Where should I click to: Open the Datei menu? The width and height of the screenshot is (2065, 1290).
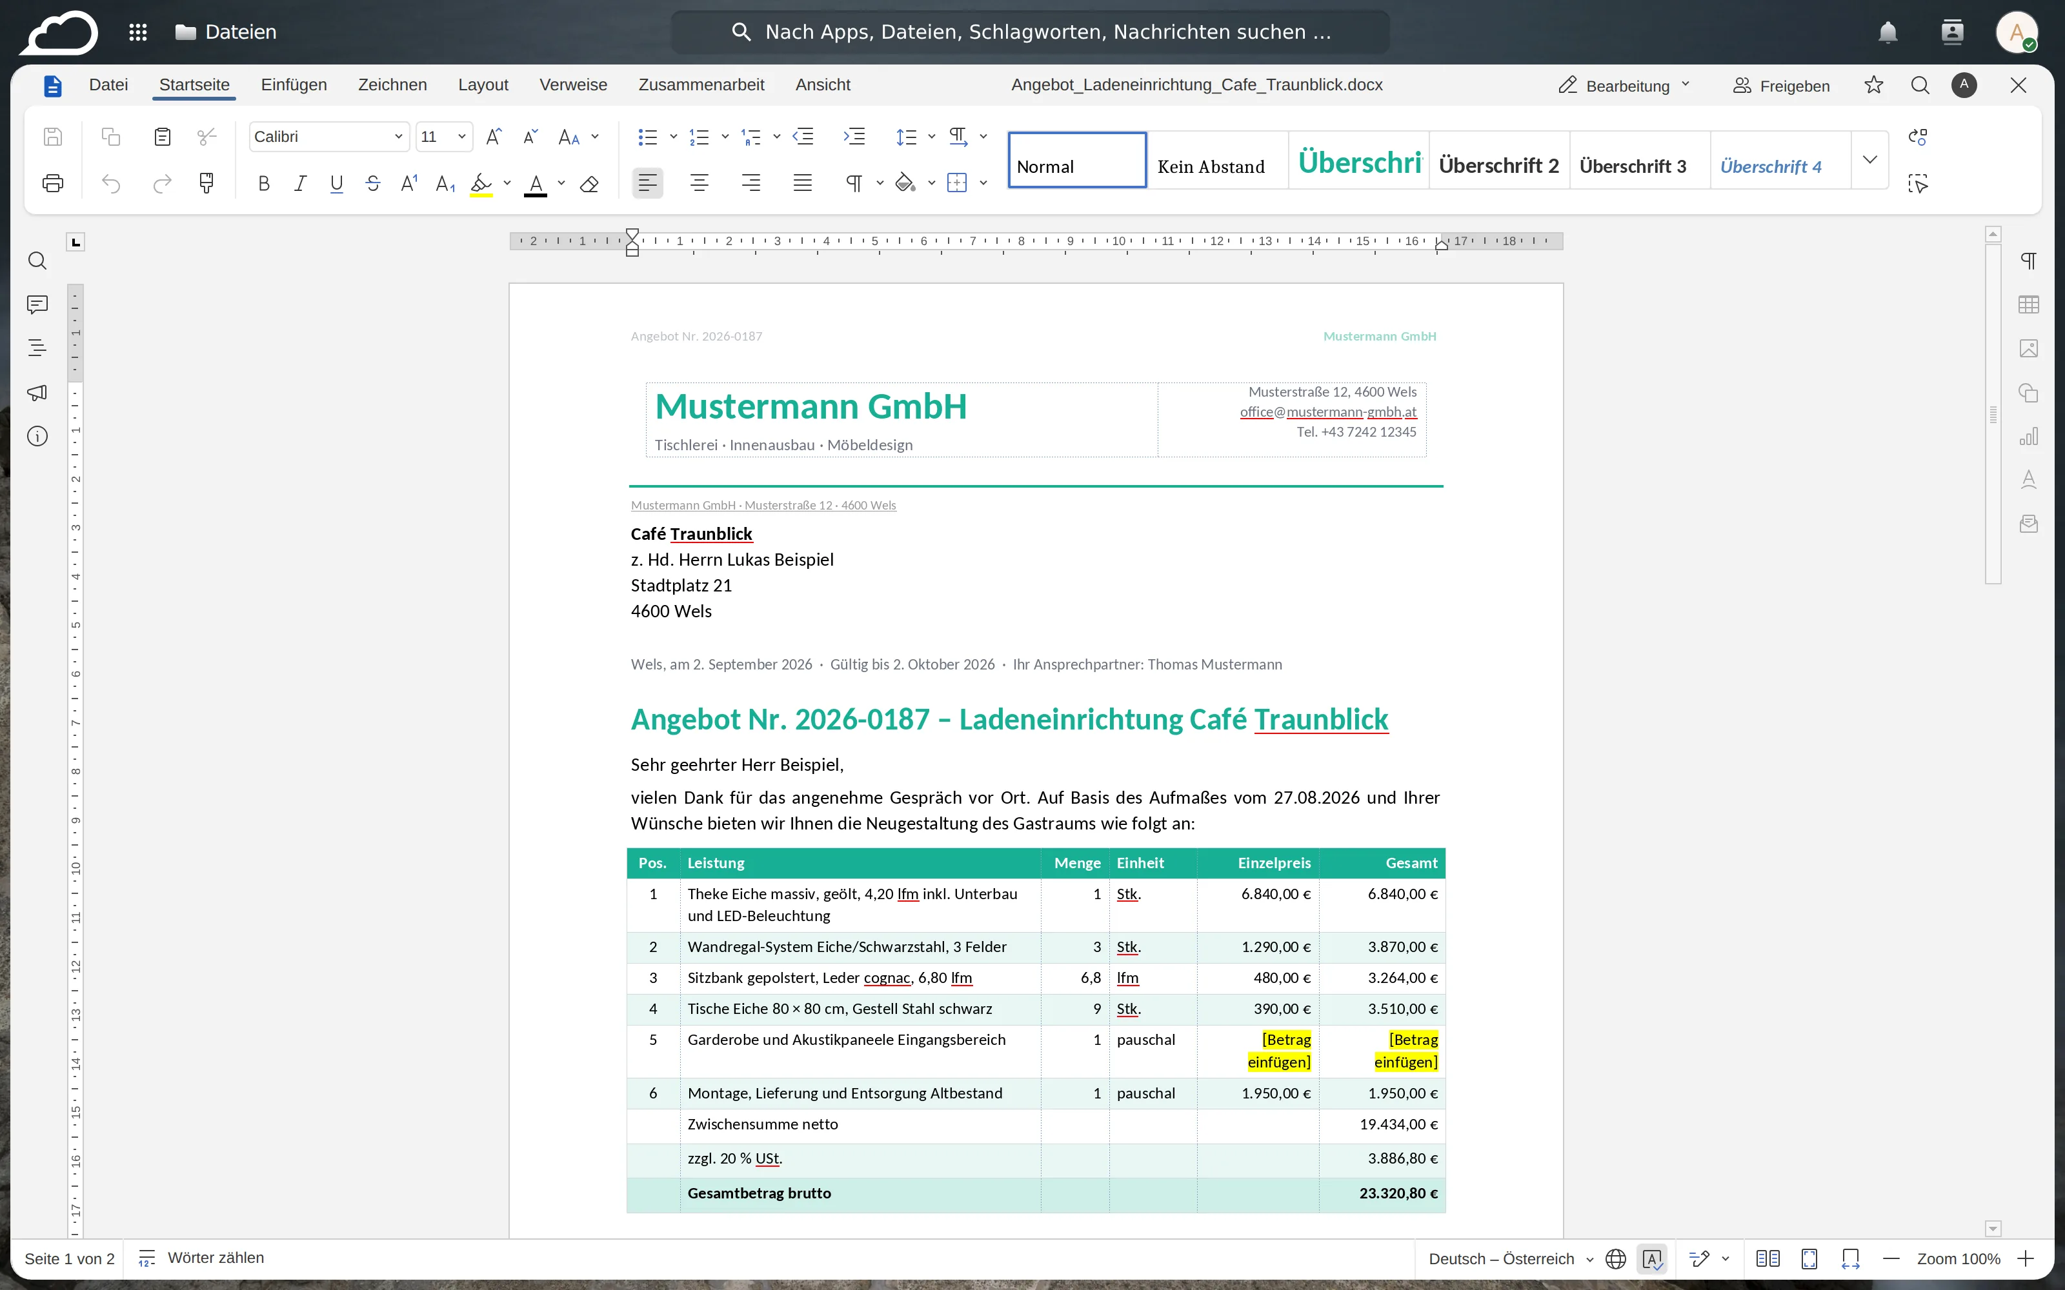tap(108, 84)
